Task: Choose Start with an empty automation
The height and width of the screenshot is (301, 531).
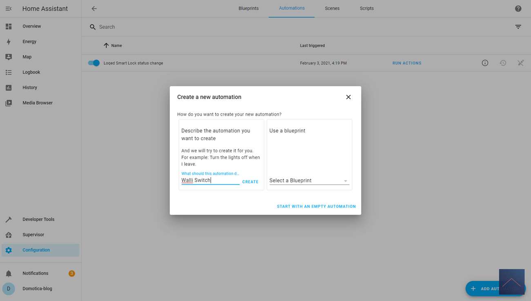Action: tap(316, 206)
